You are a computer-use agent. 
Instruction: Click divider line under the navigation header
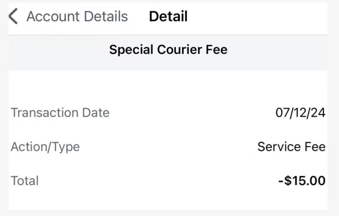pyautogui.click(x=168, y=35)
